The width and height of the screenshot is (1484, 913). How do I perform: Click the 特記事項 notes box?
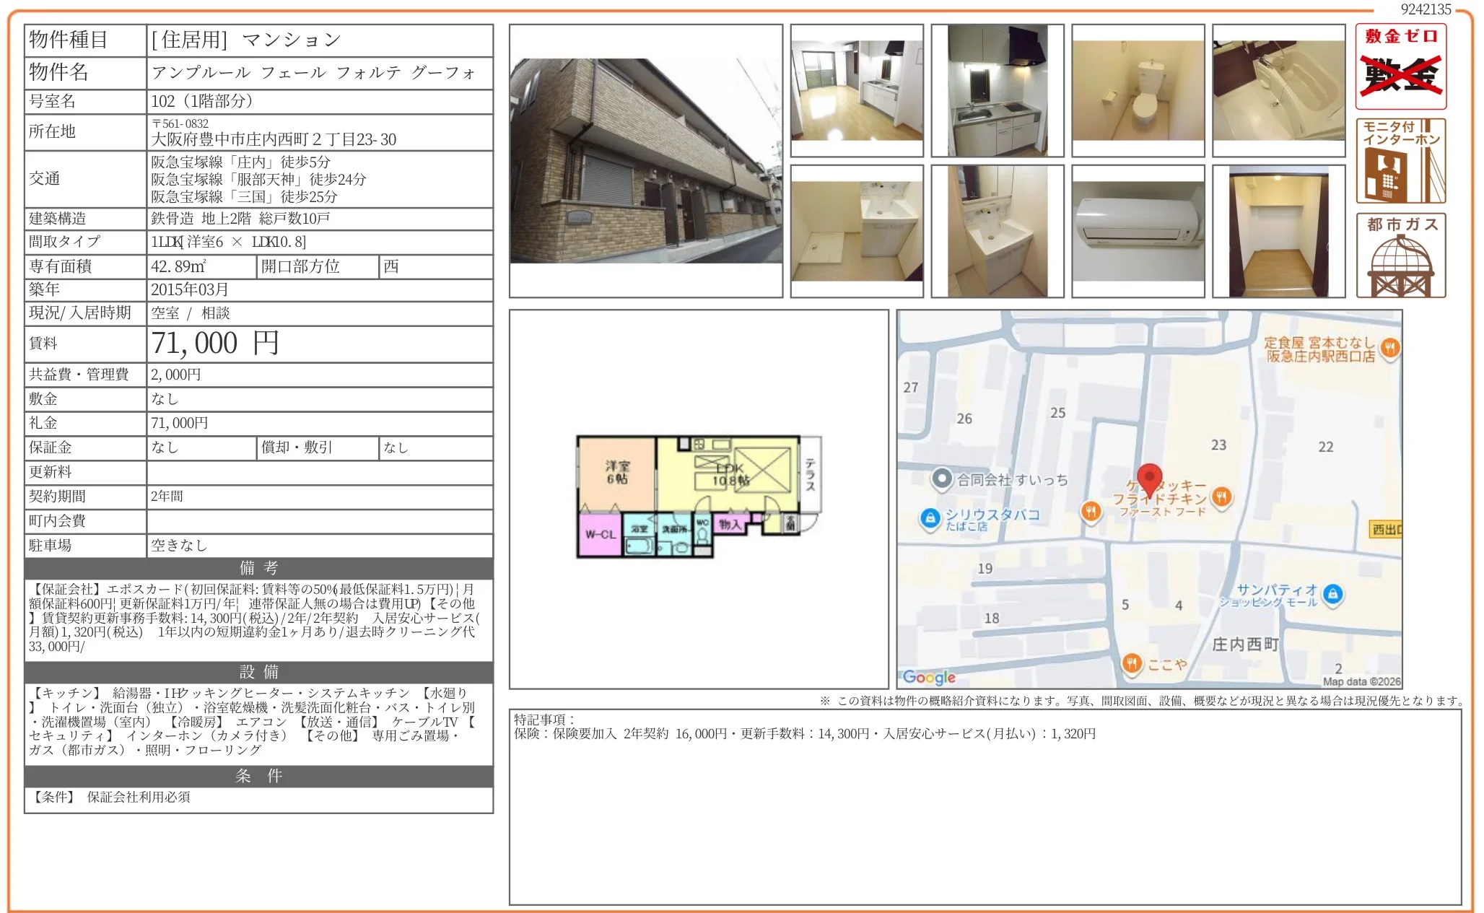tap(985, 806)
